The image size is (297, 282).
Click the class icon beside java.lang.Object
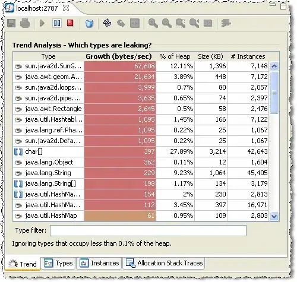[x=18, y=163]
